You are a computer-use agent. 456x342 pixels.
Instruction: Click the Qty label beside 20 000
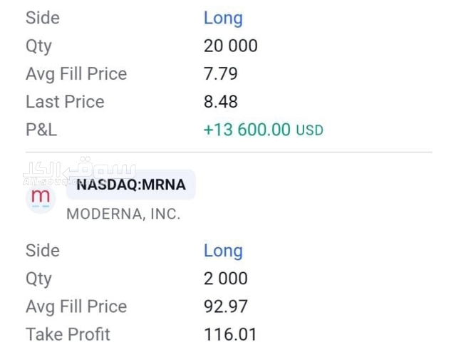pos(38,46)
